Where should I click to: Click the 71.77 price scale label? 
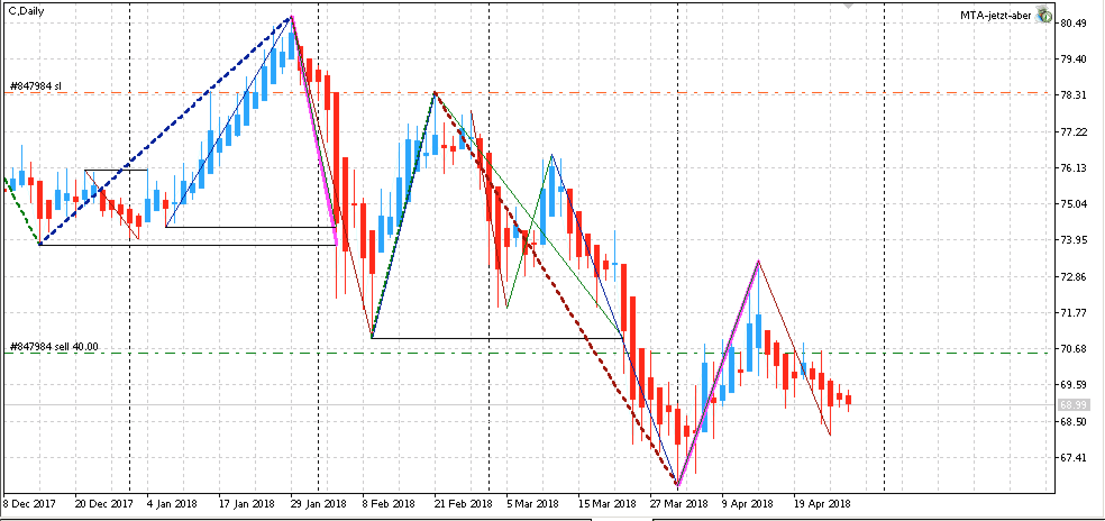click(1074, 313)
